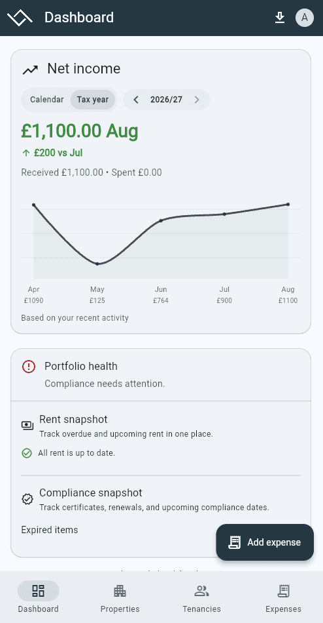
Task: Open the Properties tab
Action: pyautogui.click(x=120, y=597)
